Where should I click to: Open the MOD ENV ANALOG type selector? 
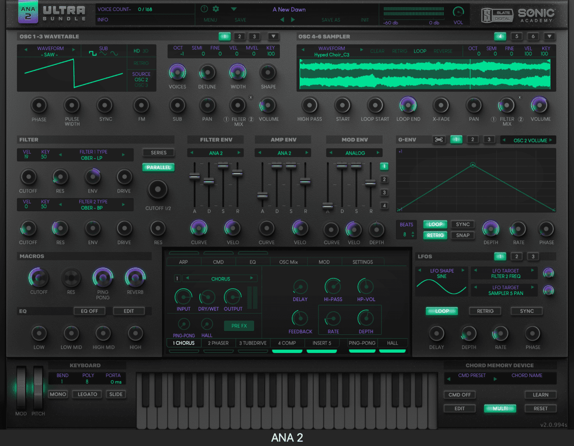coord(355,153)
